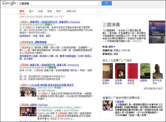Image resolution: width=166 pixels, height=122 pixels.
Task: Open the 孫子兵法 text link
Action: (x=157, y=81)
